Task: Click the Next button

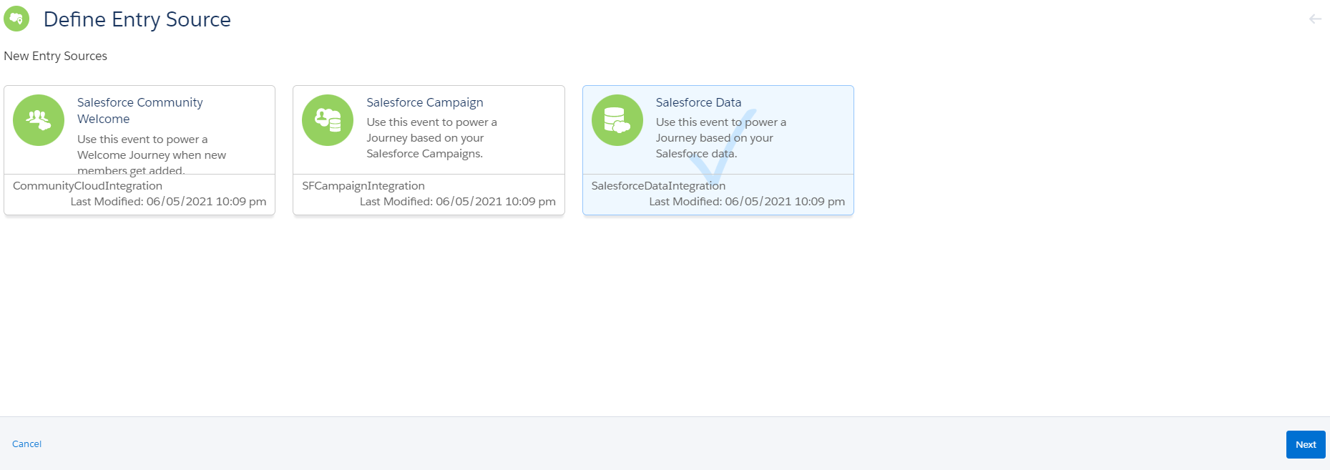Action: click(1306, 444)
